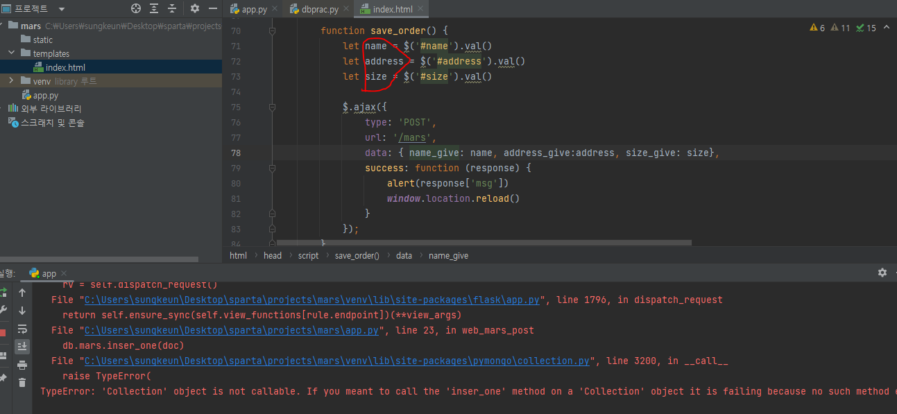Select the mars project root folder
897x414 pixels.
(31, 26)
